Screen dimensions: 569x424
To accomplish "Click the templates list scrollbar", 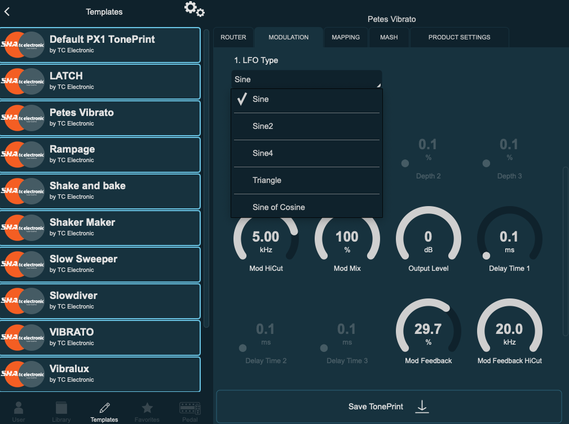I will (x=206, y=178).
